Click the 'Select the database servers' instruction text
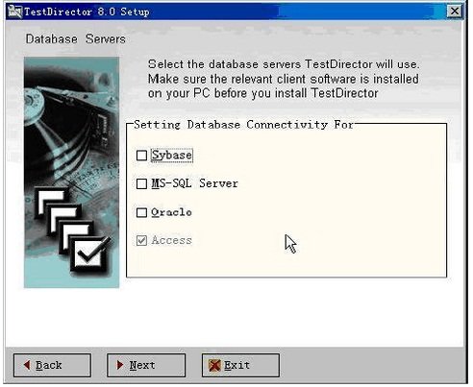The height and width of the screenshot is (387, 473). point(284,79)
